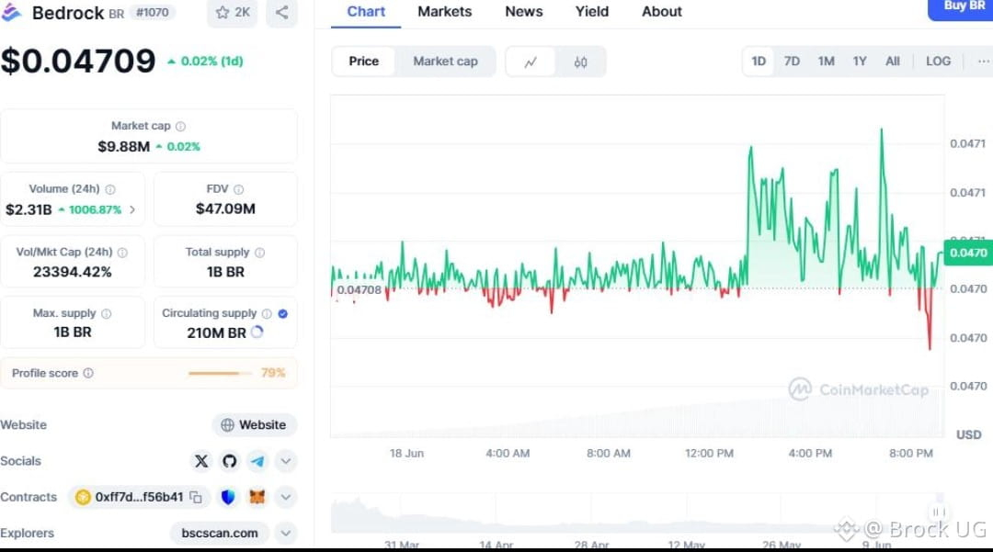Open the X (Twitter) social link
The width and height of the screenshot is (993, 552).
tap(201, 461)
